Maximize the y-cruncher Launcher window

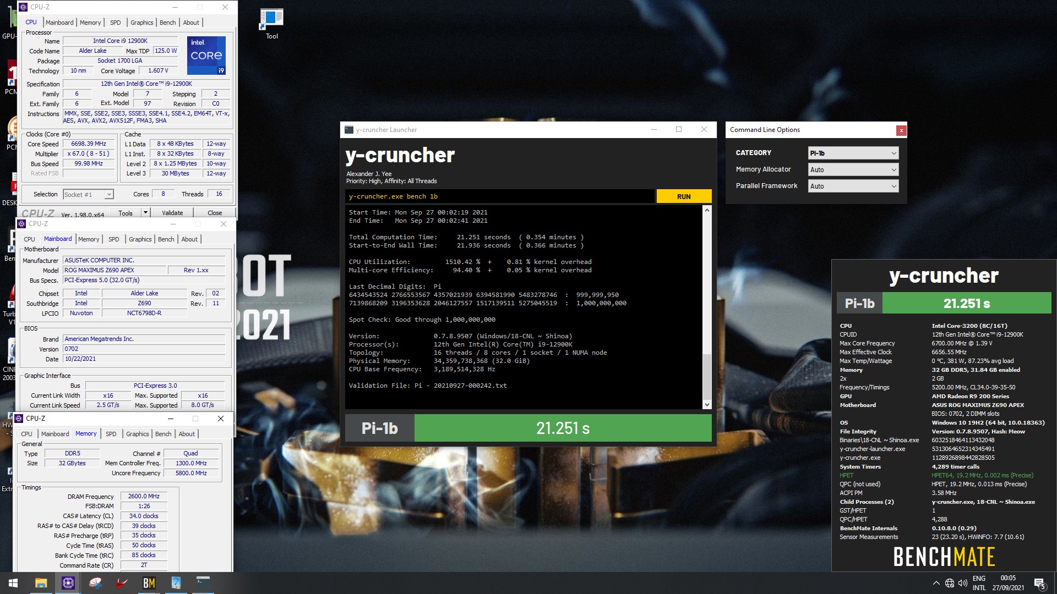679,130
